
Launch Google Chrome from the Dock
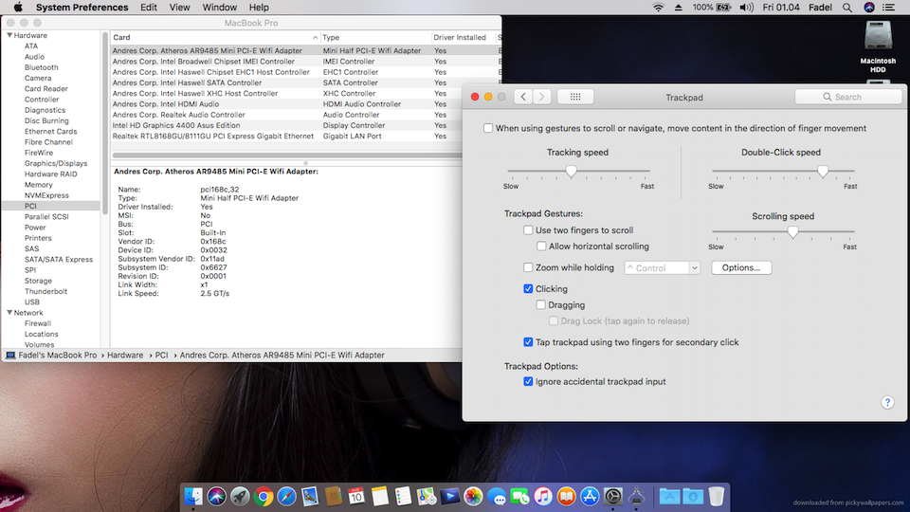point(263,497)
